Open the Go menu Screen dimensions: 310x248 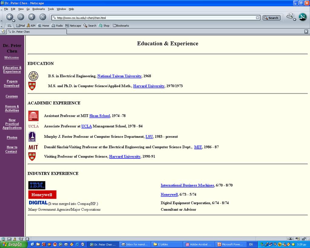click(x=28, y=9)
